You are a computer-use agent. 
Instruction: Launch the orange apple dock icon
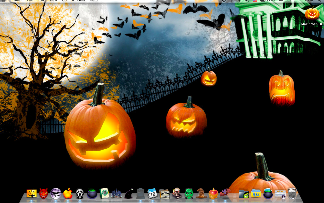tap(68, 193)
